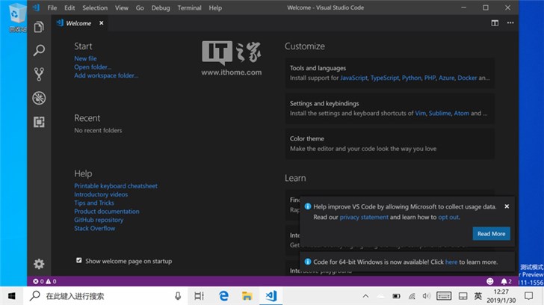Launch Microsoft Edge from taskbar
Screen dimensions: 544x305
pyautogui.click(x=223, y=296)
